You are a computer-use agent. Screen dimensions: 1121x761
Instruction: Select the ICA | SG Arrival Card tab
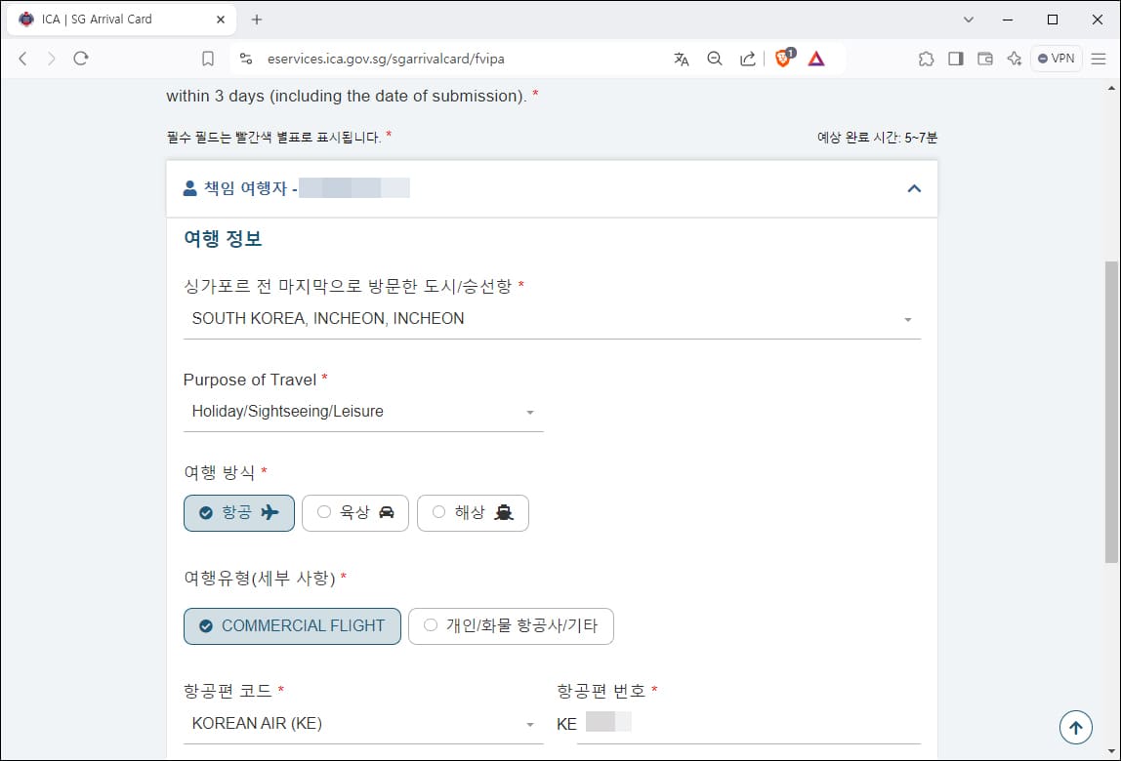tap(121, 20)
